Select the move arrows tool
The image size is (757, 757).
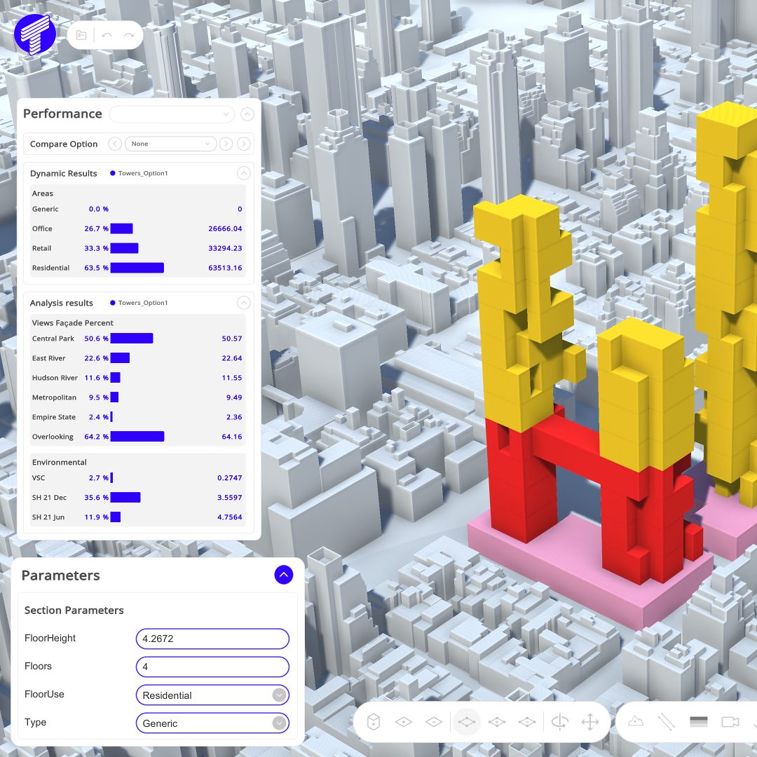[590, 722]
